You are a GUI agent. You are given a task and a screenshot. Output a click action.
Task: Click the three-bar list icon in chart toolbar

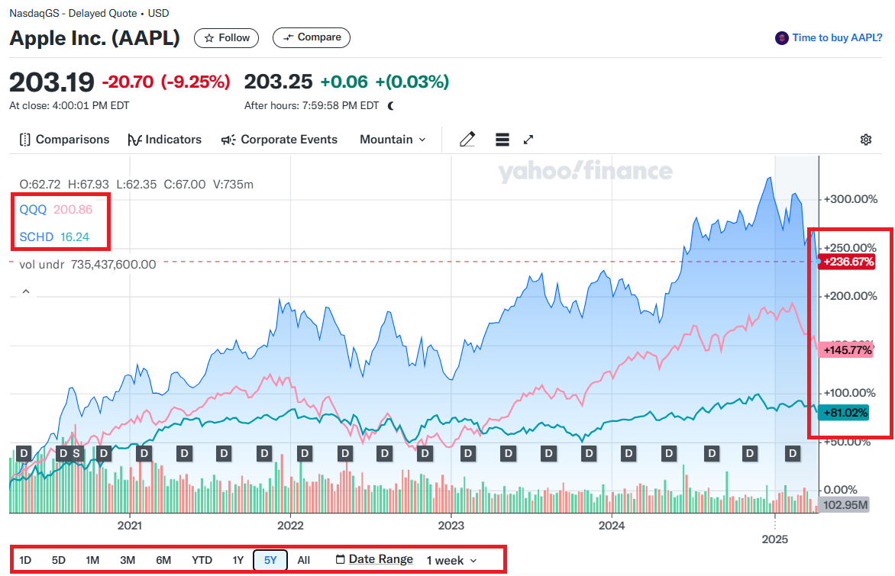coord(502,140)
